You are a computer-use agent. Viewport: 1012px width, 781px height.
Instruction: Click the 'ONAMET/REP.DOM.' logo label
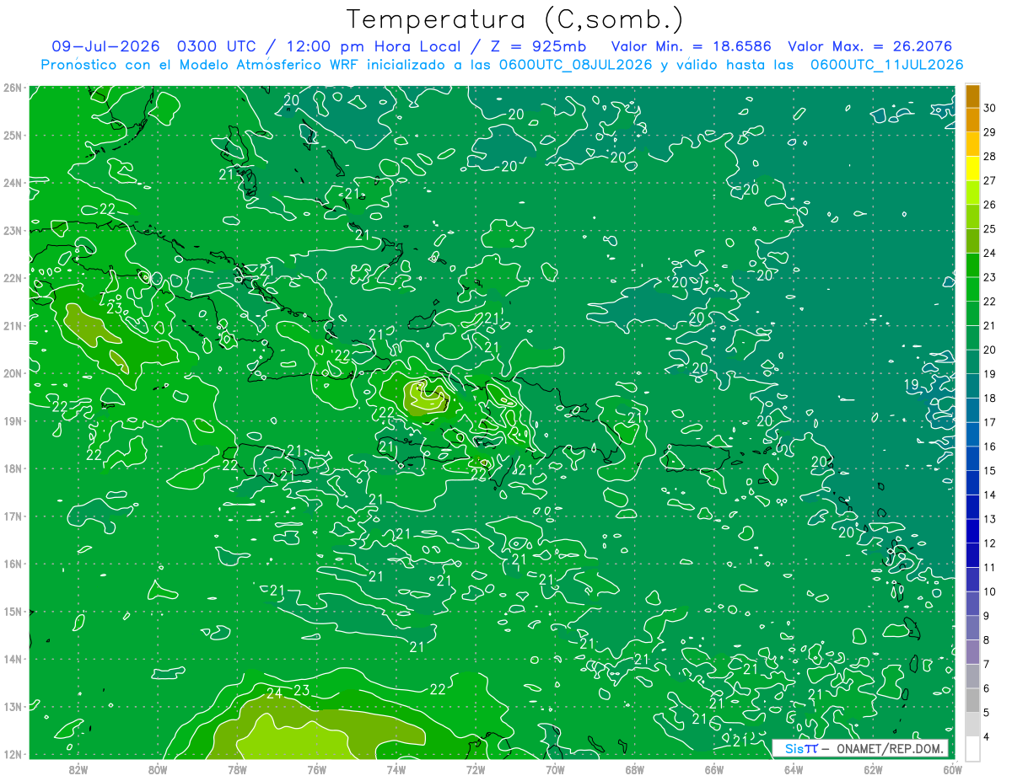point(891,748)
